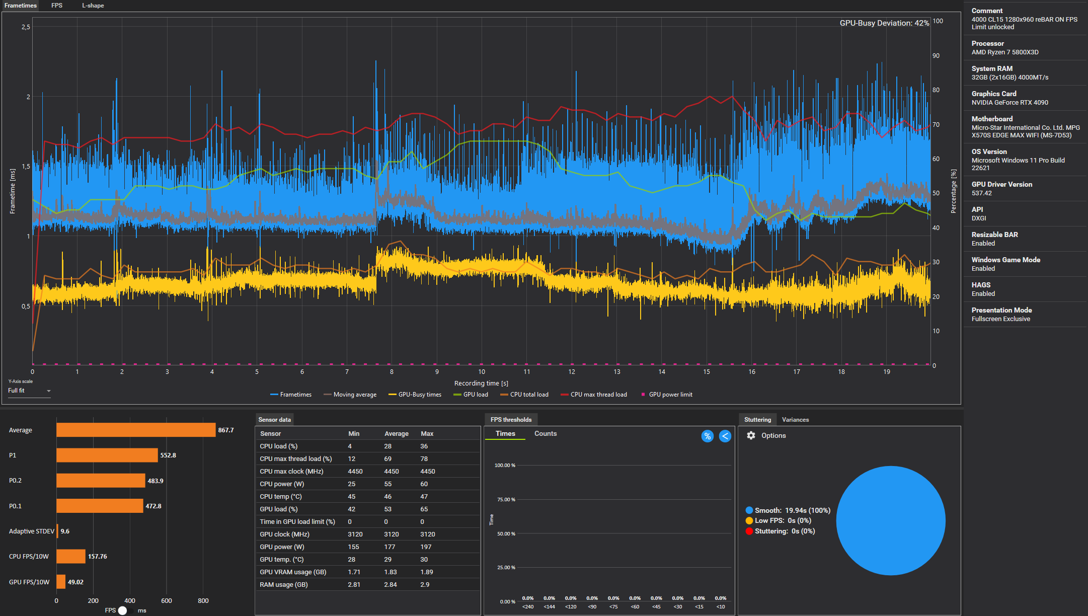1088x616 pixels.
Task: Switch to the FPS tab
Action: pyautogui.click(x=57, y=6)
